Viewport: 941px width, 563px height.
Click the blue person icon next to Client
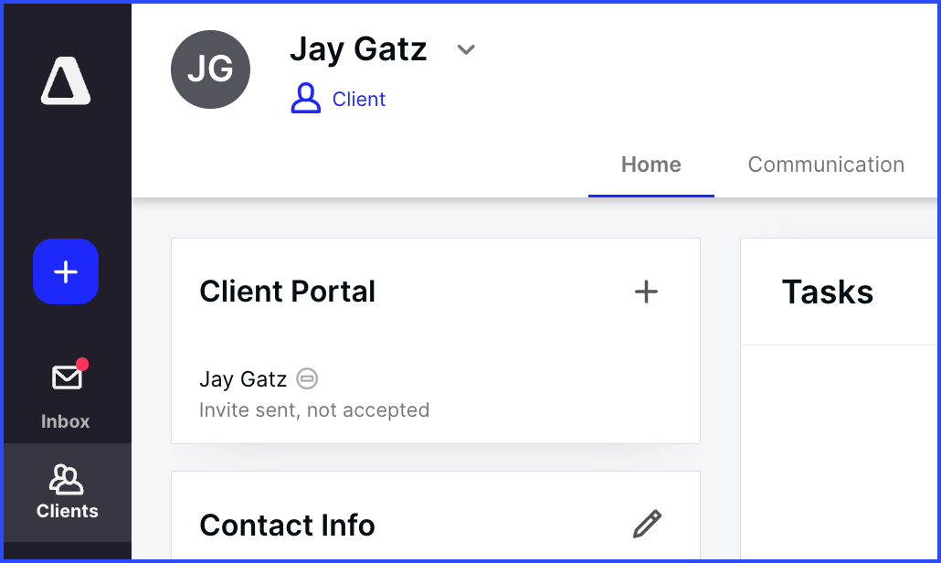tap(305, 99)
